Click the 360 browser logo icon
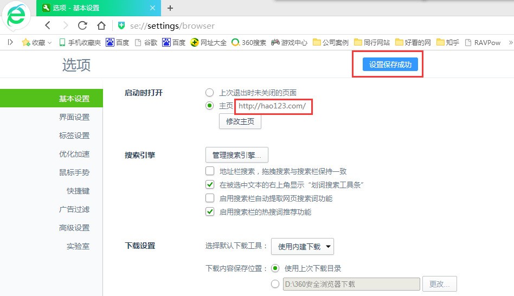Screen dimensions: 514x296 16,15
